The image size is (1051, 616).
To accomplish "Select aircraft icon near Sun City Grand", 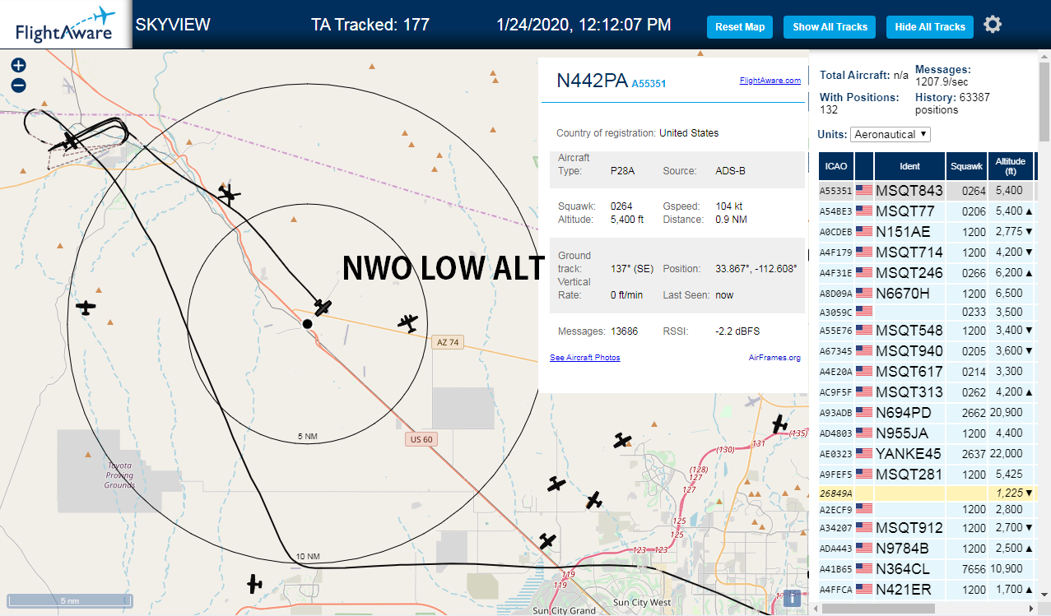I will [x=547, y=541].
